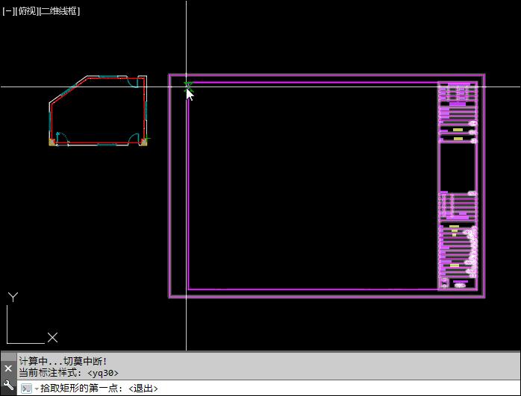This screenshot has width=521, height=396.
Task: Click the UCS X-Y axis icon
Action: (32, 318)
